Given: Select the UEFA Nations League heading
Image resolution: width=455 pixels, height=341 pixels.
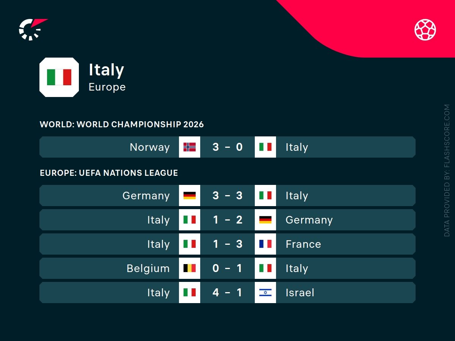Looking at the screenshot, I should [x=109, y=173].
